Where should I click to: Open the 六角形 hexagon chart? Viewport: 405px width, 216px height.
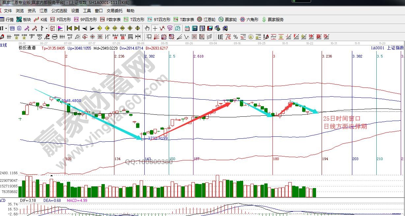tap(250, 20)
